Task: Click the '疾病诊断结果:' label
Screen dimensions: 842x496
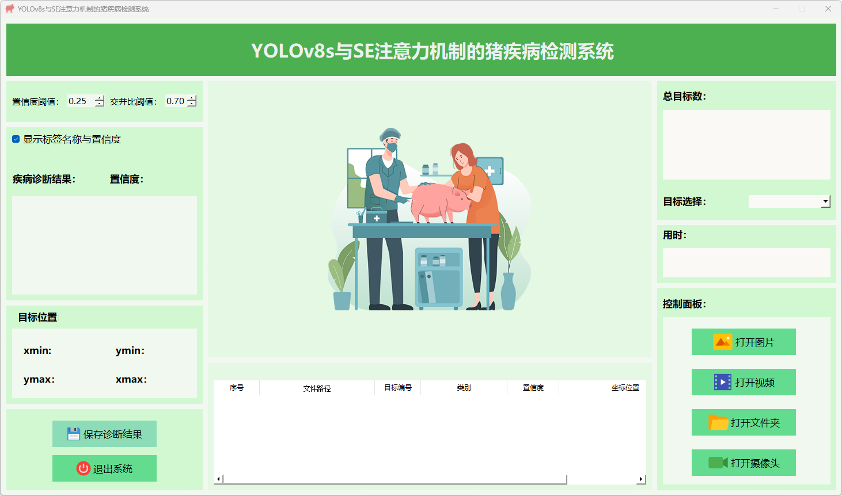Action: tap(44, 179)
